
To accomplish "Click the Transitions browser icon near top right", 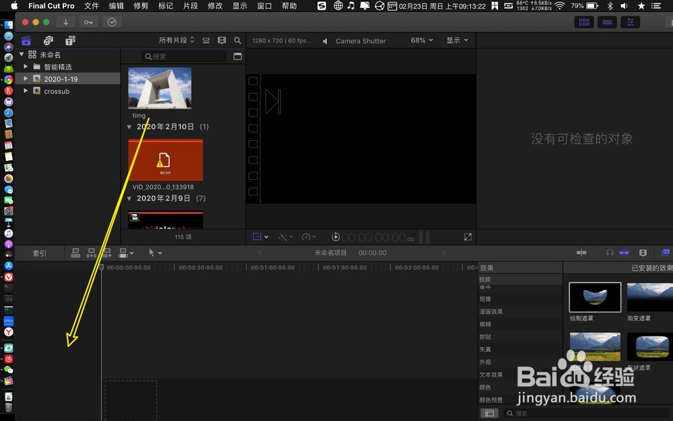I will coord(607,22).
